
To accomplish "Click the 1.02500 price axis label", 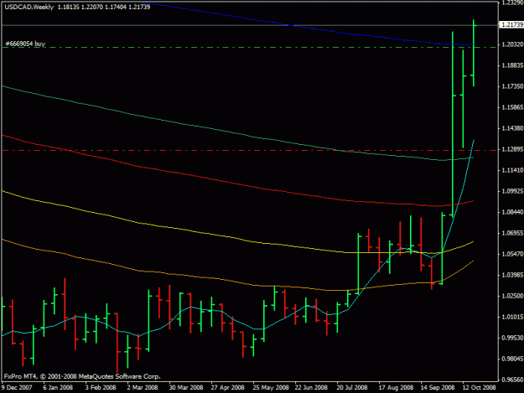I will (x=512, y=296).
